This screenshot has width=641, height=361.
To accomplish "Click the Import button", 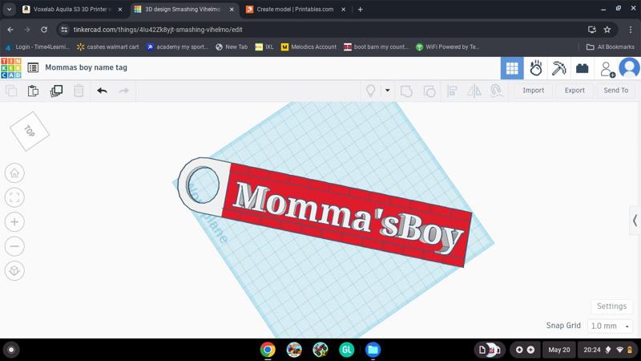I will 533,91.
